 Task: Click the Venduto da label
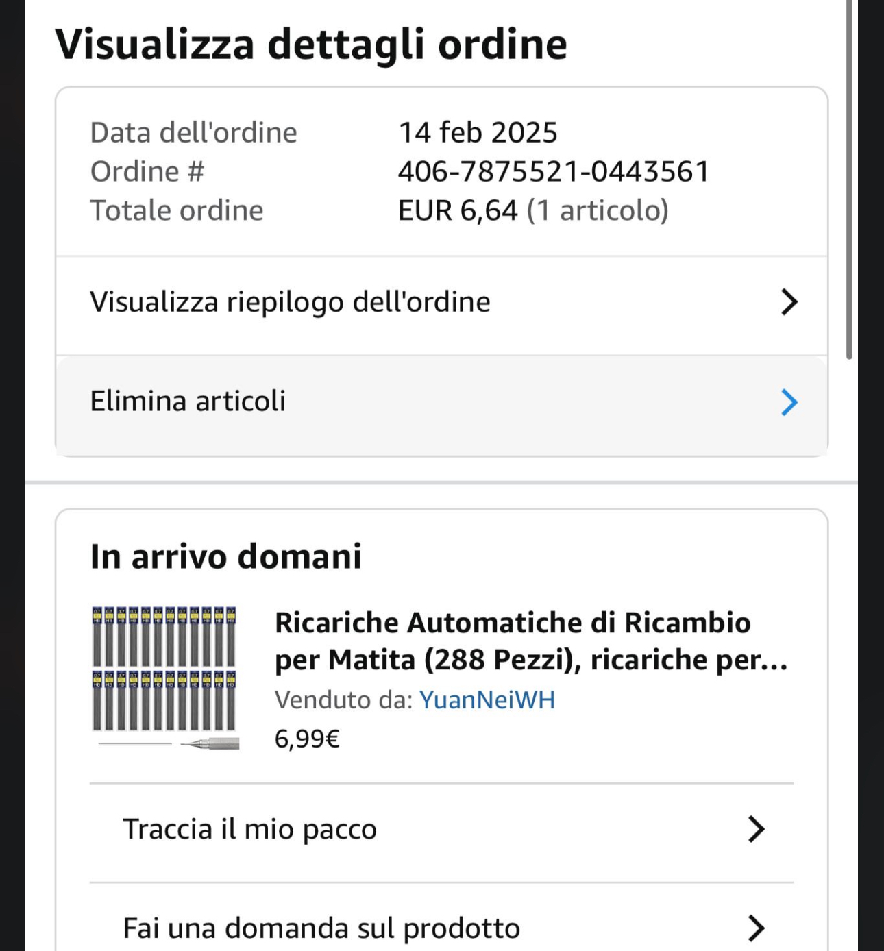[x=343, y=700]
